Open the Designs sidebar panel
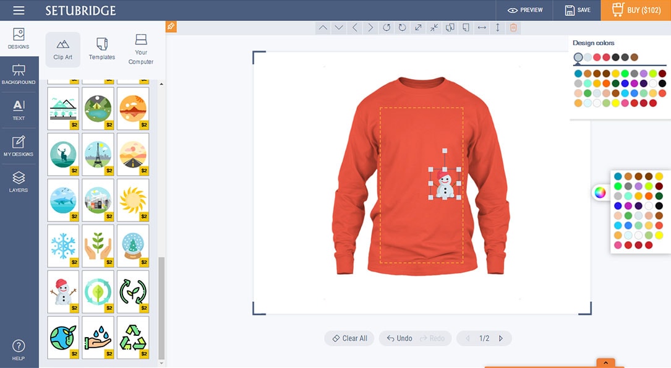671x368 pixels. click(19, 38)
